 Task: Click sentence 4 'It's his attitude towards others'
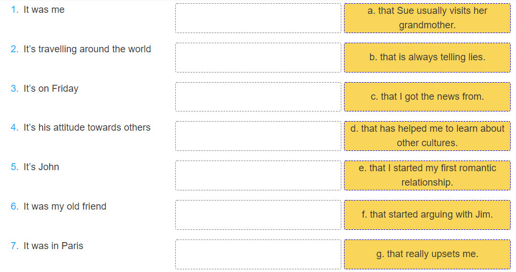pyautogui.click(x=87, y=127)
